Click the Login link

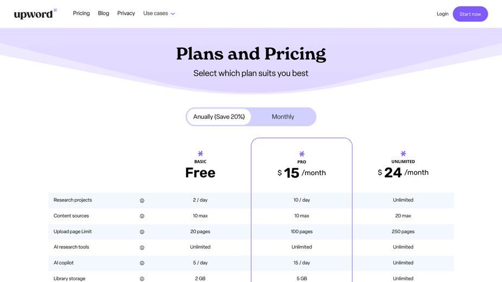442,14
